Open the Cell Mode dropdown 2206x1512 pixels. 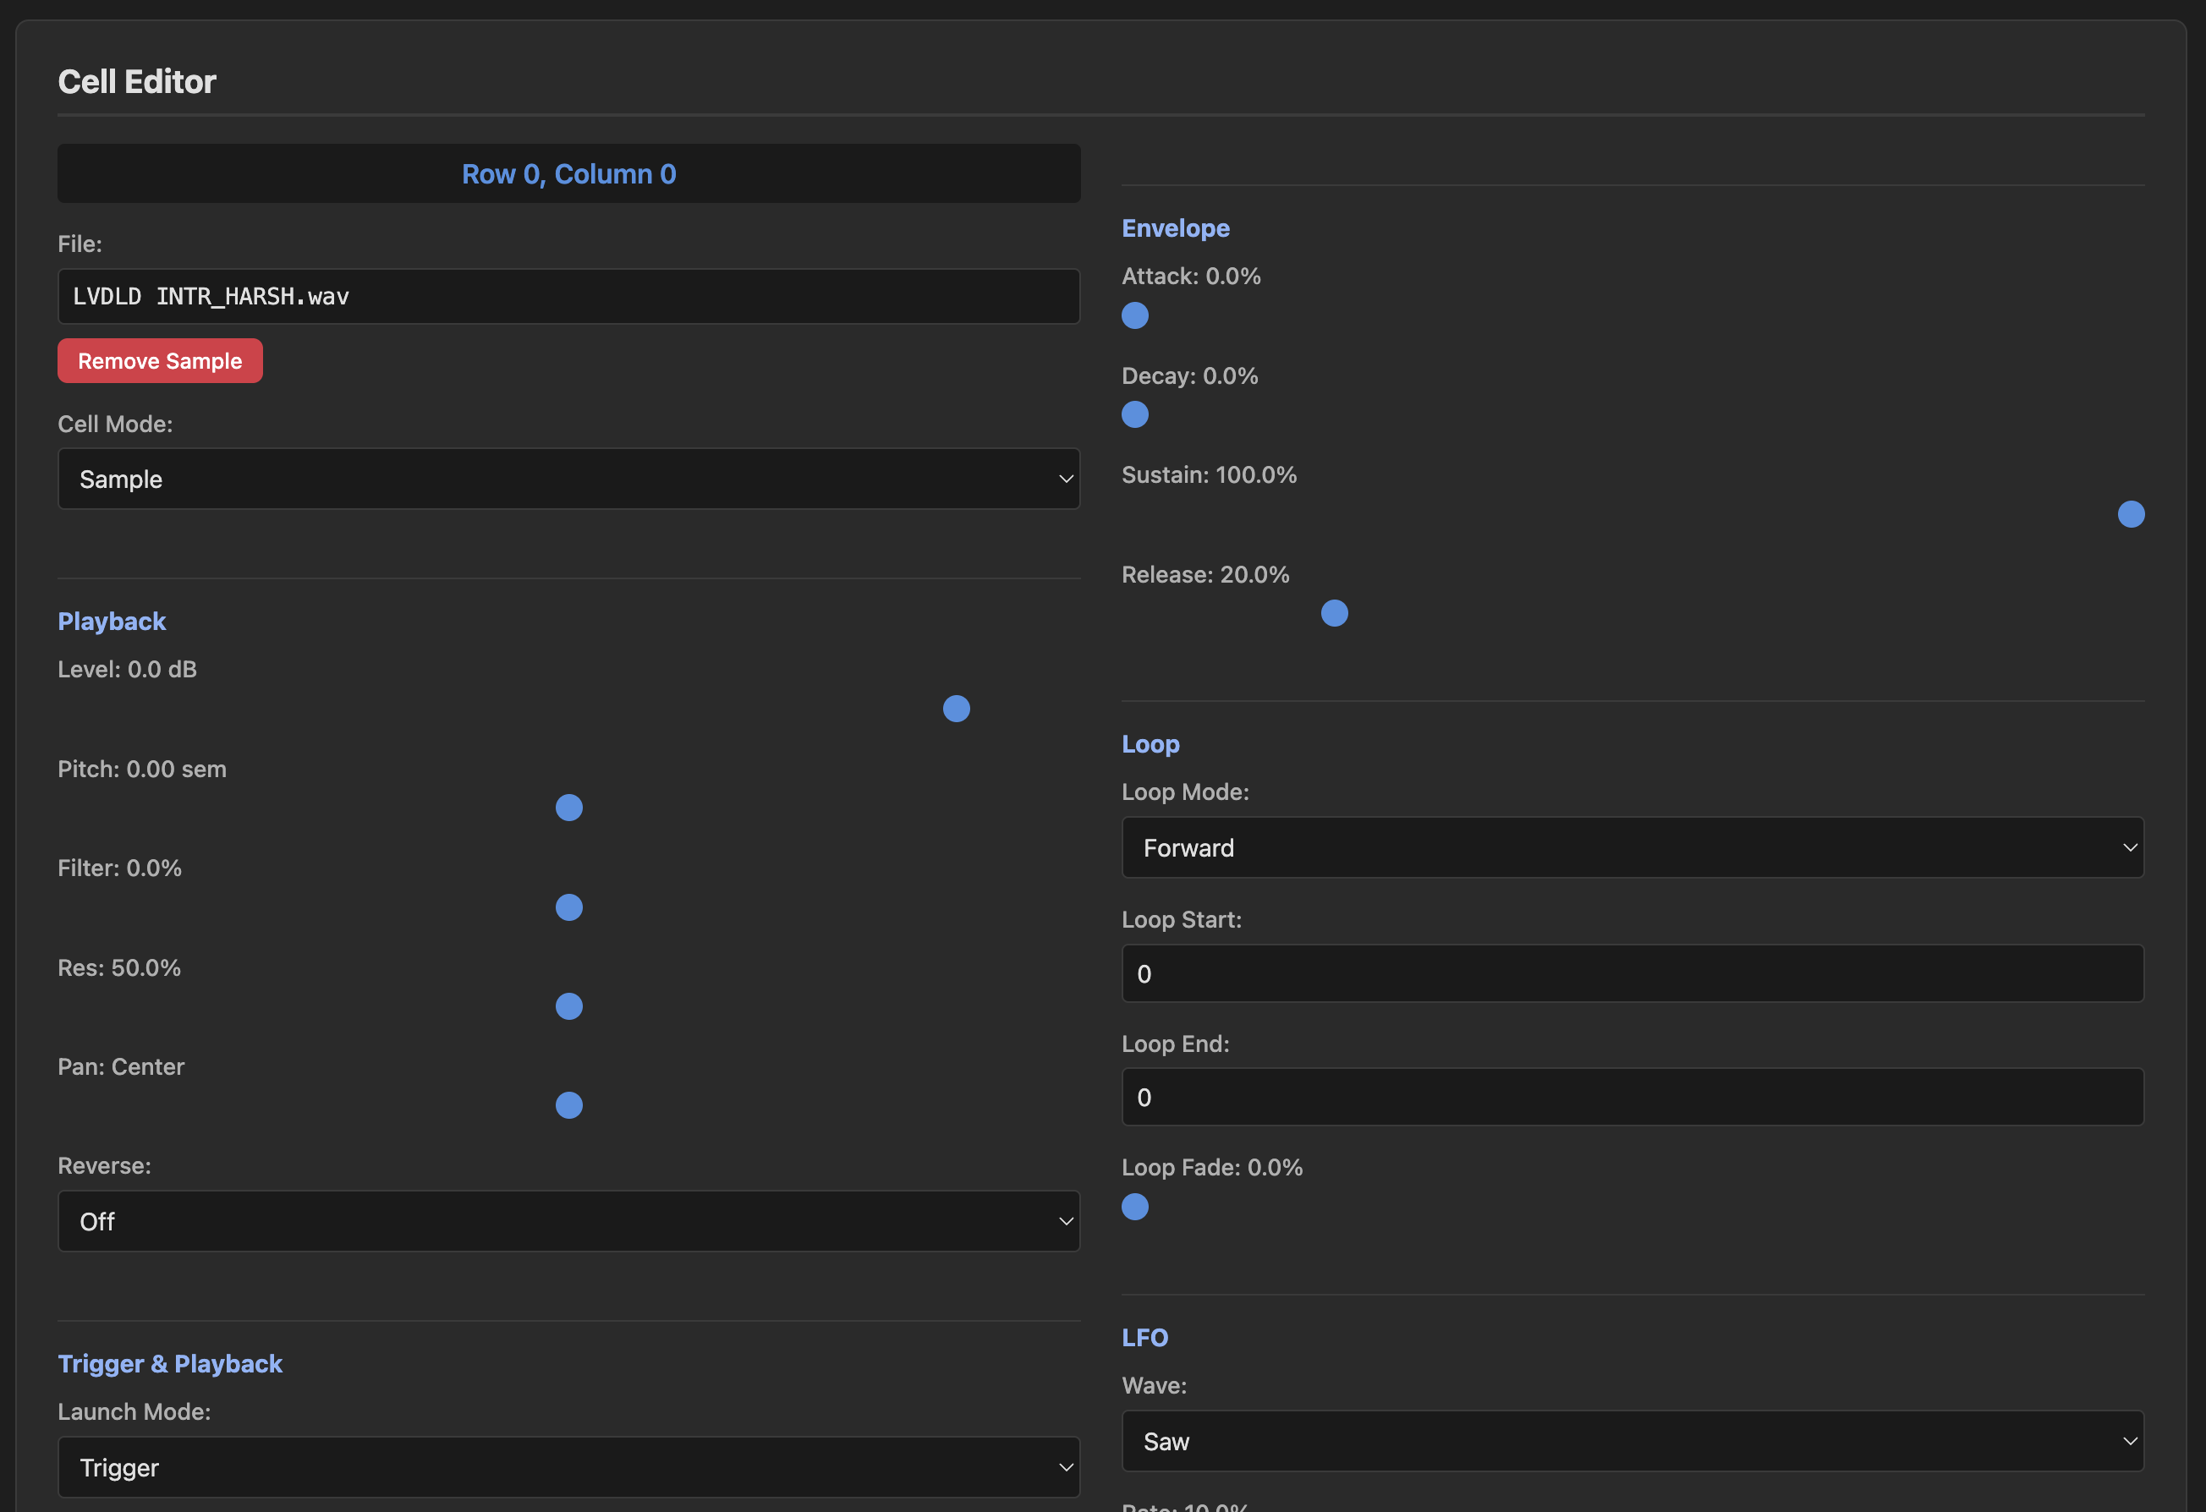(x=568, y=479)
